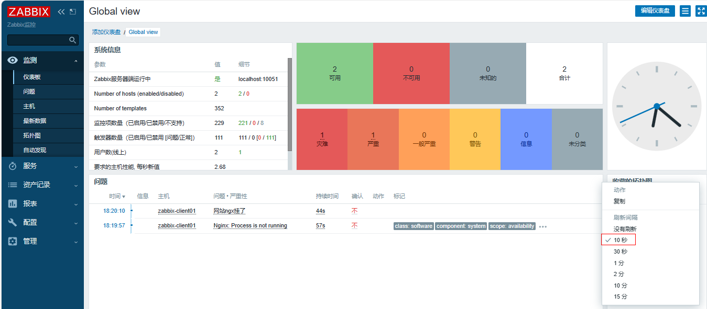Click the Zabbix logo
This screenshot has width=707, height=309.
pyautogui.click(x=29, y=12)
